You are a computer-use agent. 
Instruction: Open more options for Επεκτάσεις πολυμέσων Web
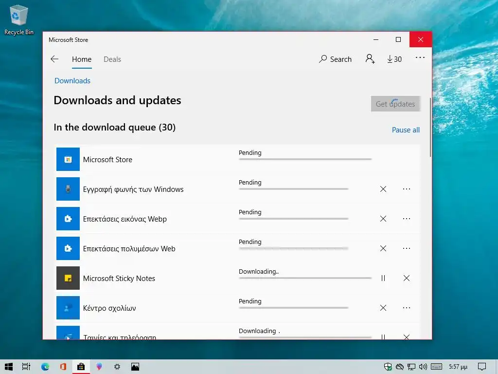(x=407, y=248)
